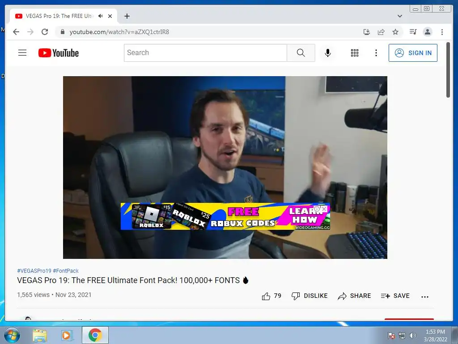Click the install app icon in address bar

click(x=367, y=32)
